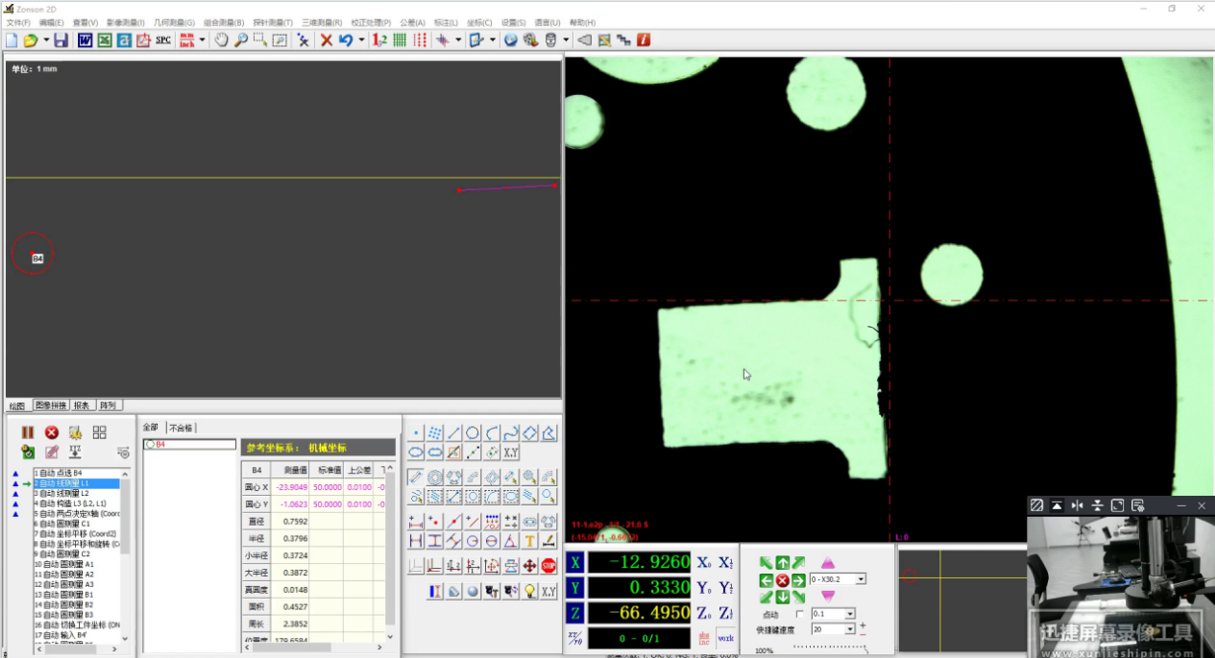Select the line measurement tool
The image size is (1215, 658).
[453, 433]
